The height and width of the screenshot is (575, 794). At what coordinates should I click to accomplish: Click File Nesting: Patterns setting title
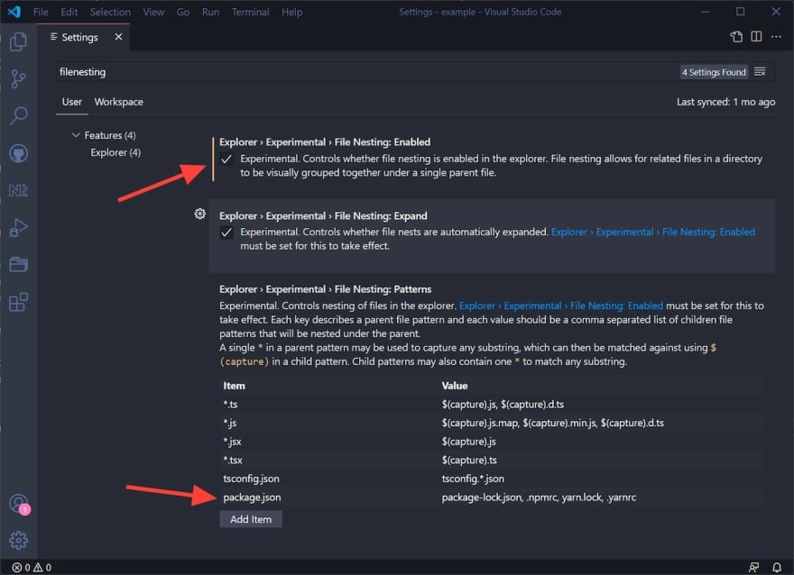coord(325,288)
